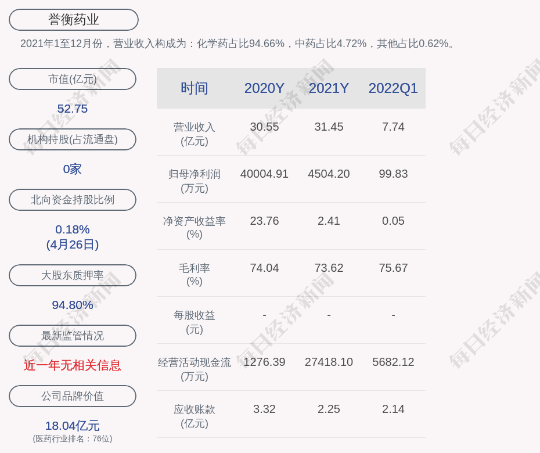Click the 经营活动现金流 (万元) row label
540x453 pixels.
click(x=195, y=369)
